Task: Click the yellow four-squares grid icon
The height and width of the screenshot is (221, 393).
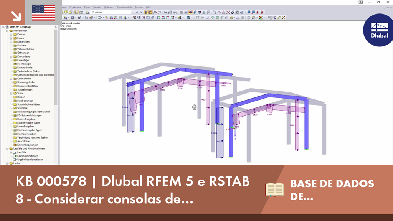Action: coord(231,18)
